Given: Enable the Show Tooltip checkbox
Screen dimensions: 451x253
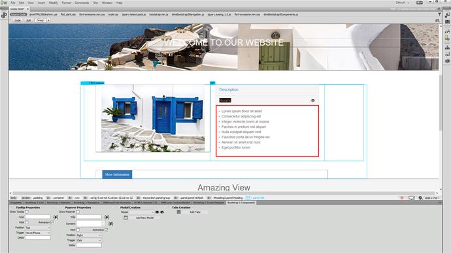Looking at the screenshot, I should click(x=27, y=212).
